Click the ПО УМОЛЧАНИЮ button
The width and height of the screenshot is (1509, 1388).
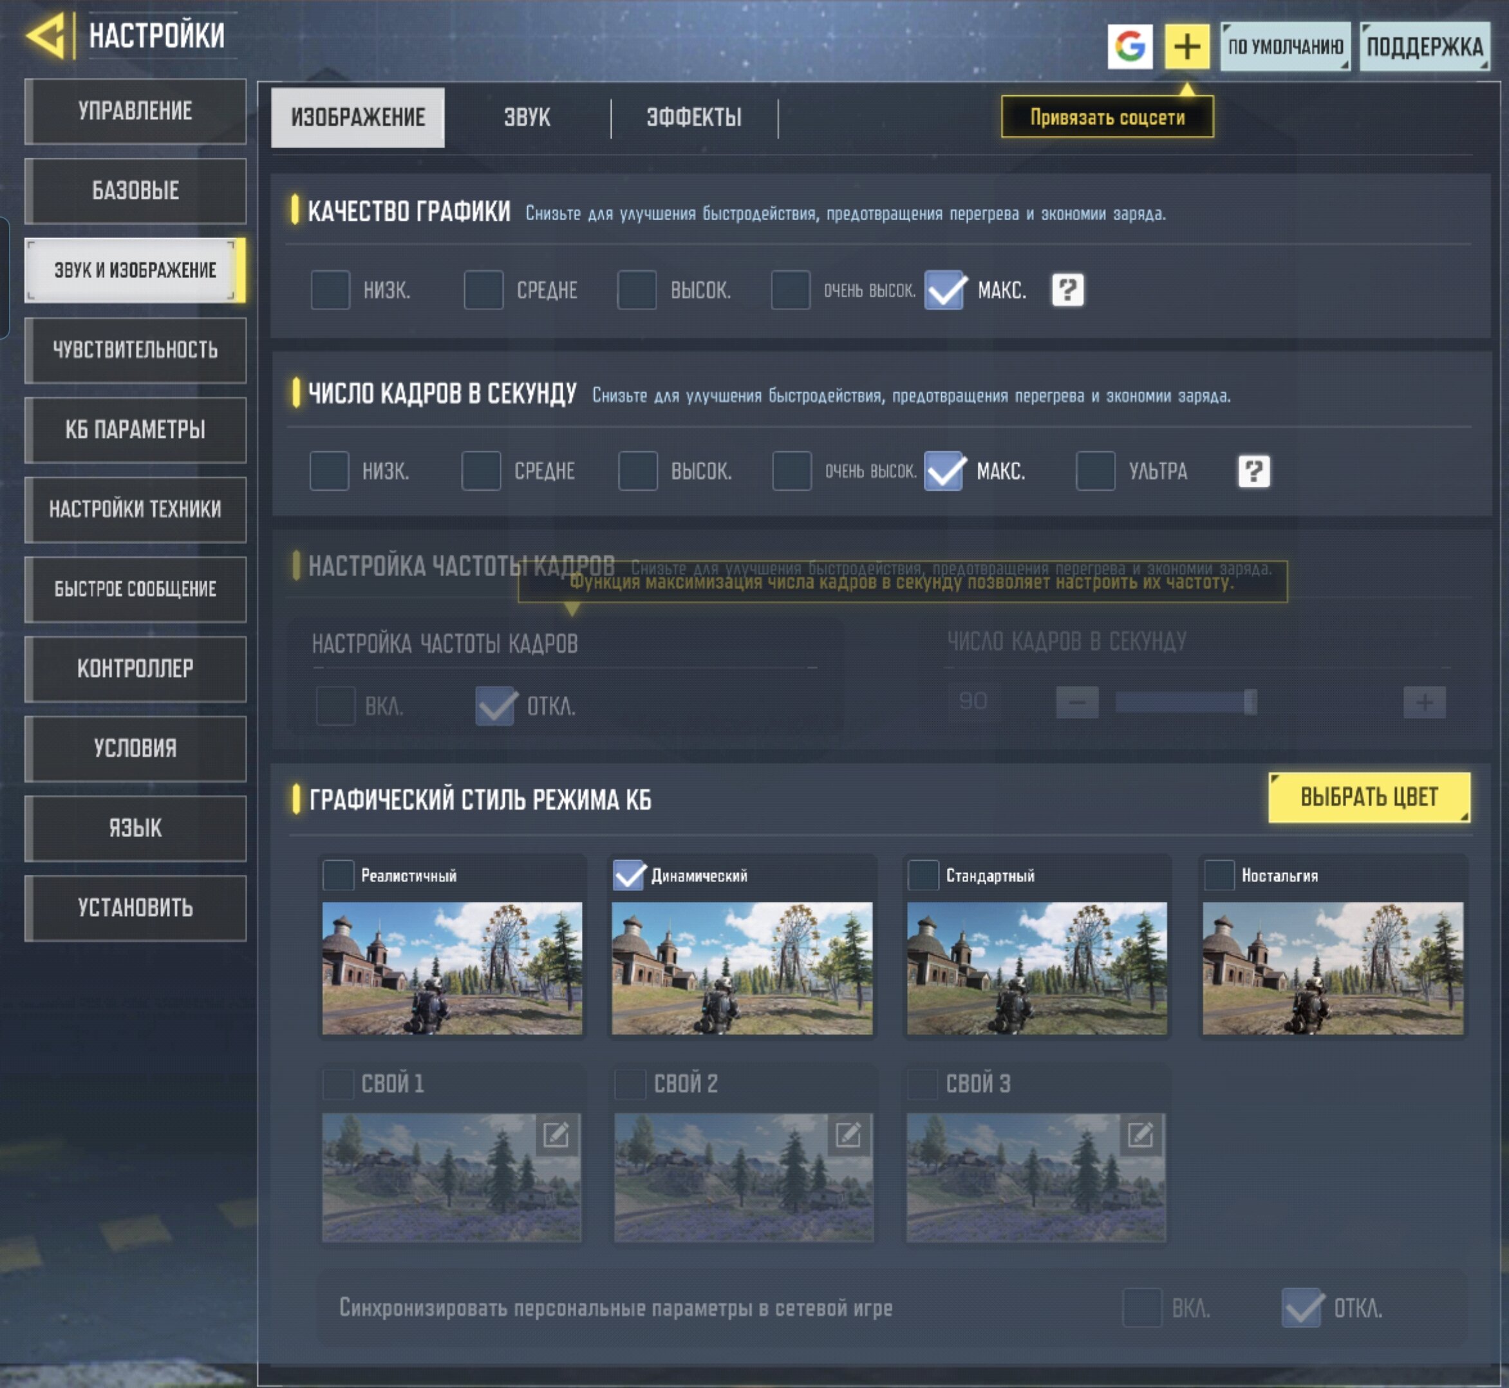[1285, 46]
